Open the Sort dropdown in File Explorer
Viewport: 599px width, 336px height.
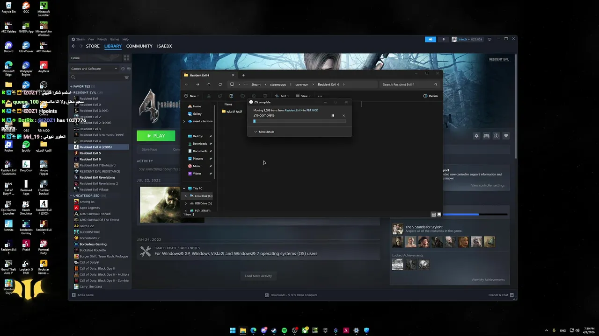282,96
